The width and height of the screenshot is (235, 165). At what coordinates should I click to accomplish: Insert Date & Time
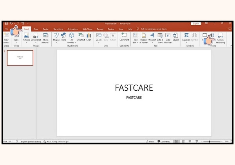pos(160,38)
